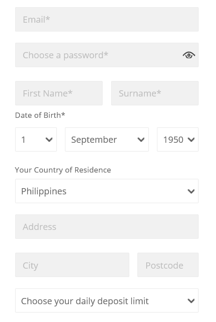Select the First Name text box
This screenshot has height=322, width=216.
59,93
